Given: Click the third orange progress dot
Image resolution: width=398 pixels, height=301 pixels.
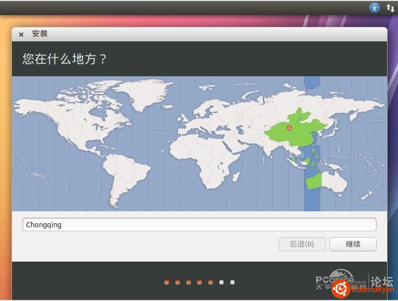Looking at the screenshot, I should (x=189, y=283).
